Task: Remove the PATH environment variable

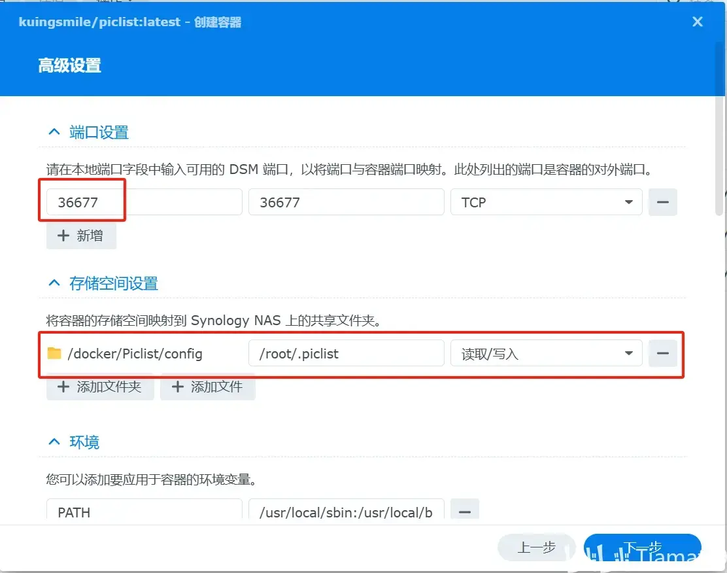Action: click(x=465, y=512)
